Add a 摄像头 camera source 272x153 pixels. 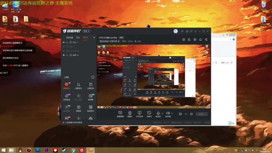130,114
